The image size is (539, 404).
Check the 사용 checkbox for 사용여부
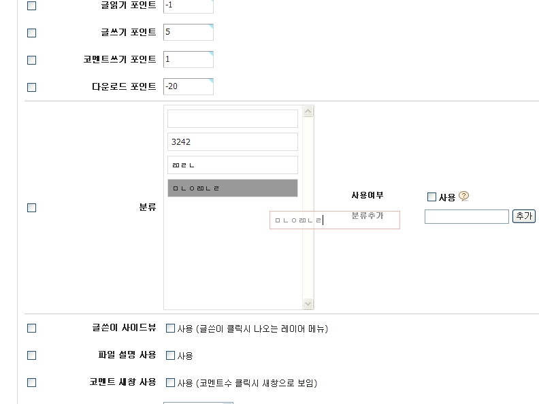[431, 197]
